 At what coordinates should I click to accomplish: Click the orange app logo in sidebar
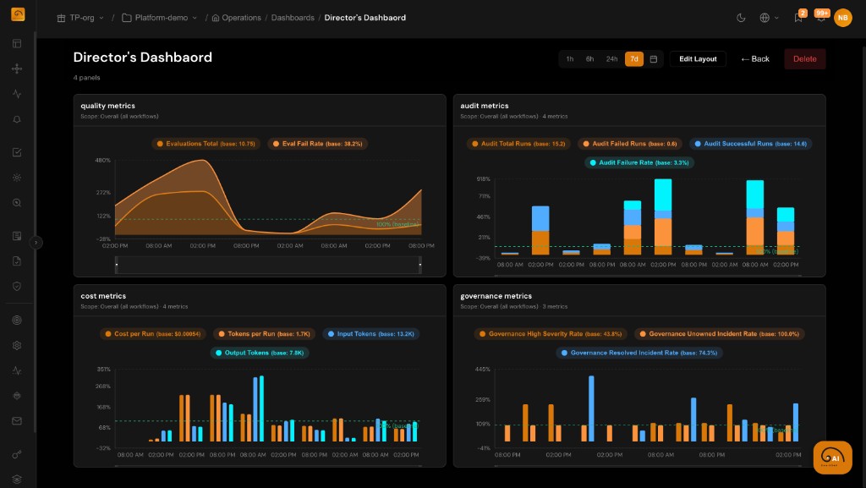click(x=18, y=14)
